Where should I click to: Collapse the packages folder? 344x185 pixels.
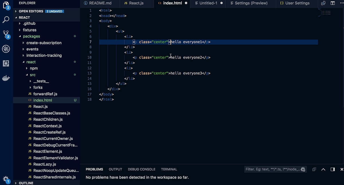pyautogui.click(x=31, y=36)
